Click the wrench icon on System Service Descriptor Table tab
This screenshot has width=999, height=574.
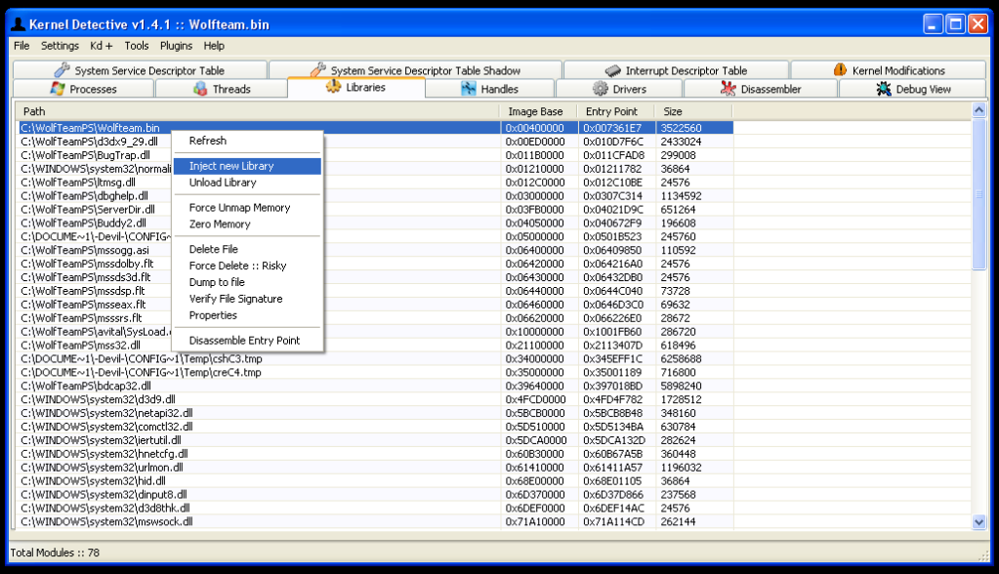tap(61, 70)
